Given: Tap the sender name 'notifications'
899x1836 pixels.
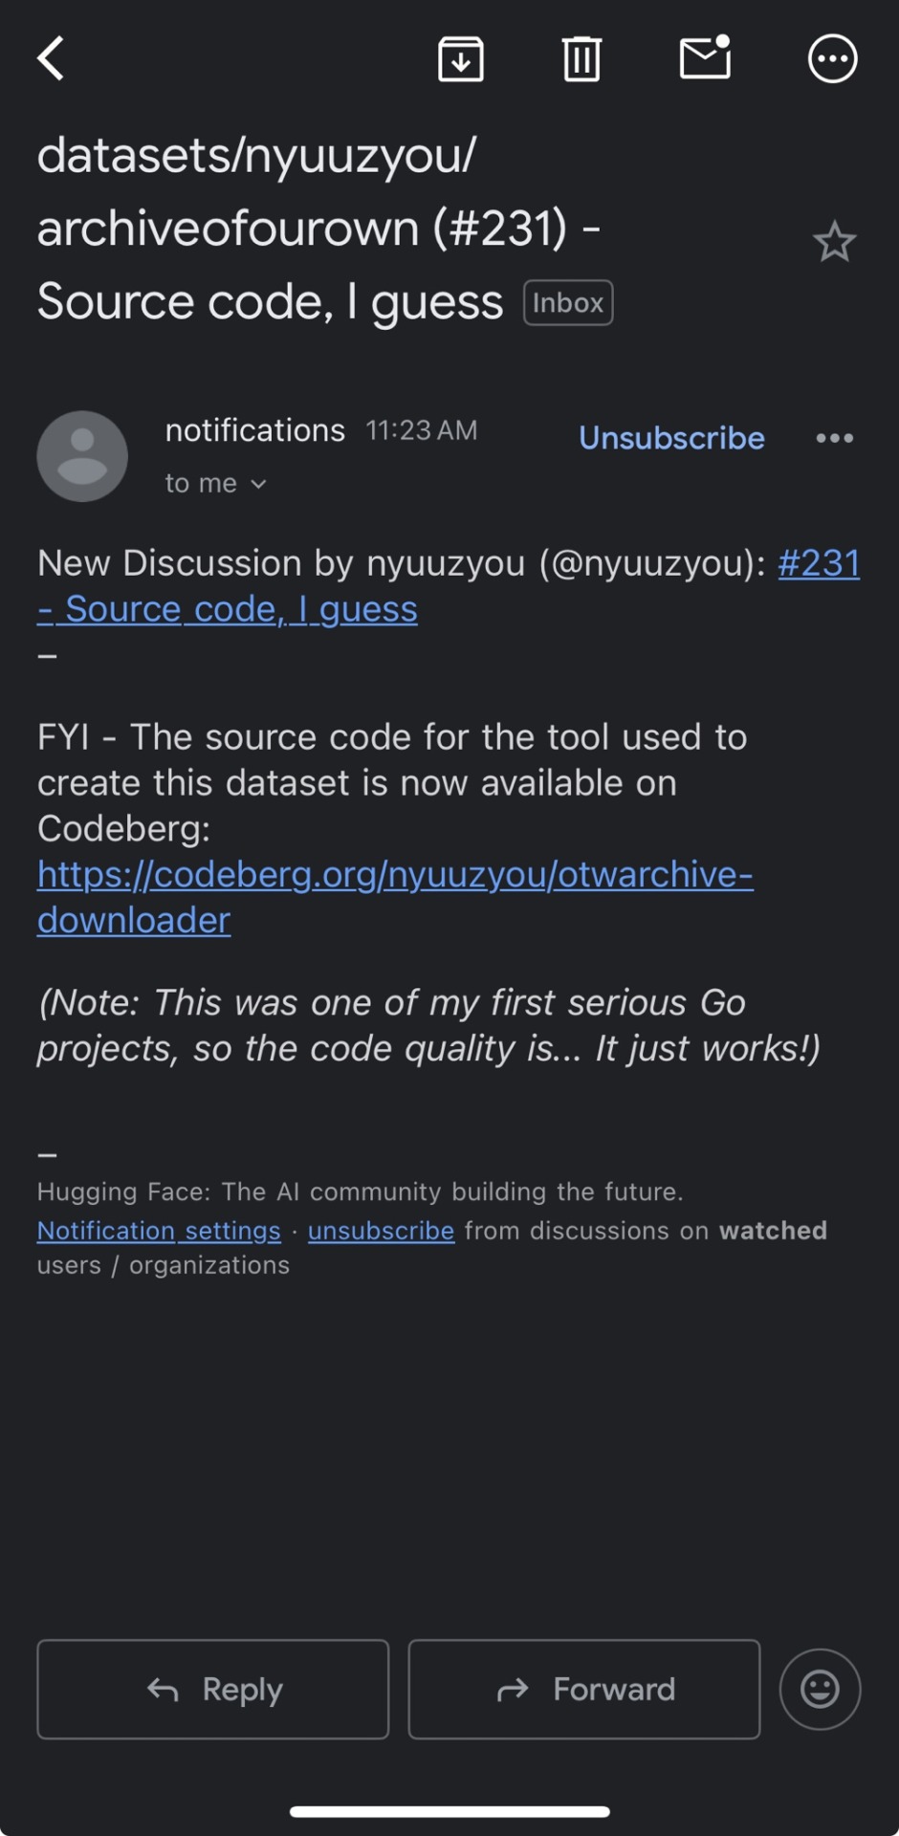Looking at the screenshot, I should (254, 431).
